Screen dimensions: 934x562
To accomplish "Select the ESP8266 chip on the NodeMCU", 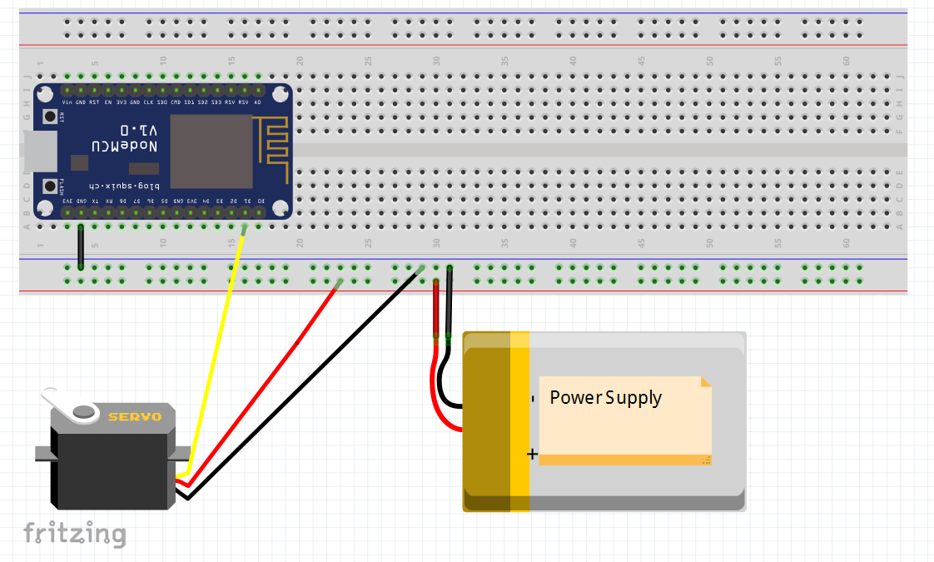I will point(211,152).
